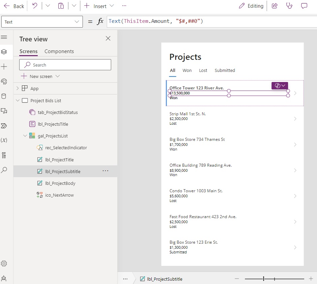Adjust the zoom slider handle
Viewport: 317px width, 284px height.
263,279
